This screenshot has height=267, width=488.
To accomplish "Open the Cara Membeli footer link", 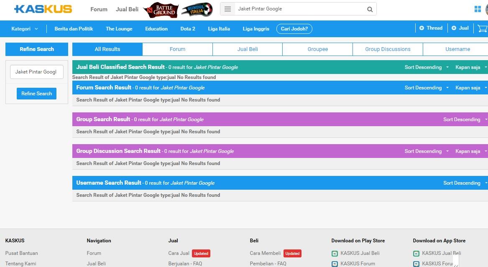I will click(x=265, y=253).
